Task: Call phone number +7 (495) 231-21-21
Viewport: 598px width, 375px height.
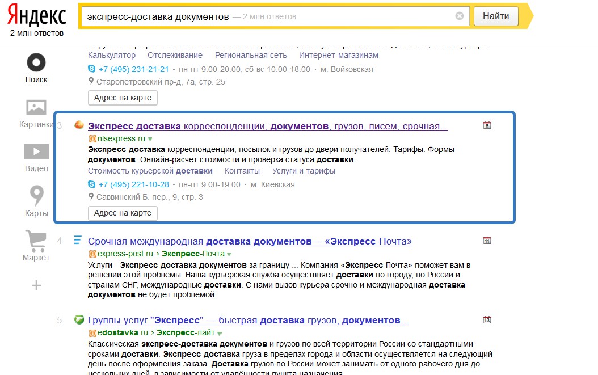Action: [133, 69]
